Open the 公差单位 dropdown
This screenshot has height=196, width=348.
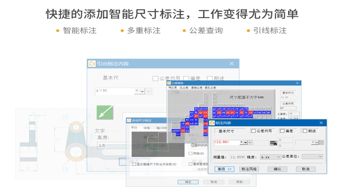click(x=312, y=157)
